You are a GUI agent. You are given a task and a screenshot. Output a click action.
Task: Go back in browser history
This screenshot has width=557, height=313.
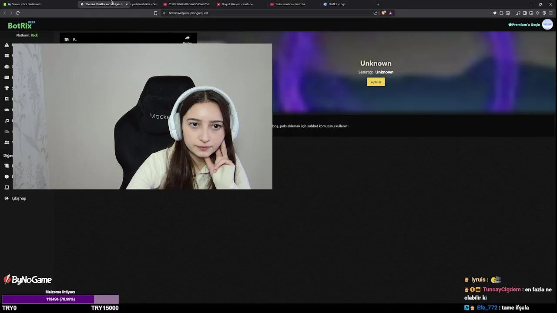point(5,13)
